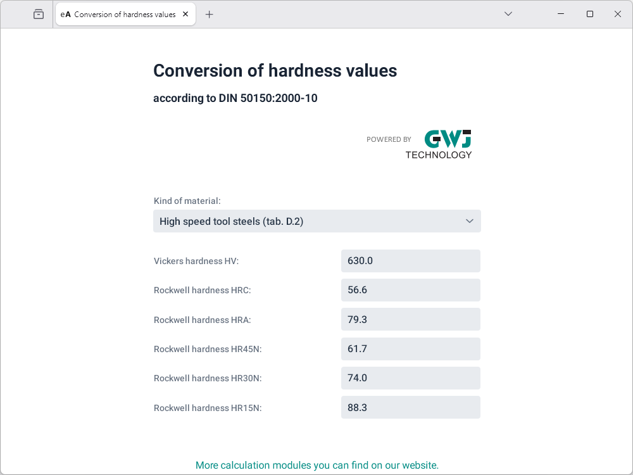Focus the Rockwell hardness HR15N input
The width and height of the screenshot is (633, 475).
(x=410, y=407)
